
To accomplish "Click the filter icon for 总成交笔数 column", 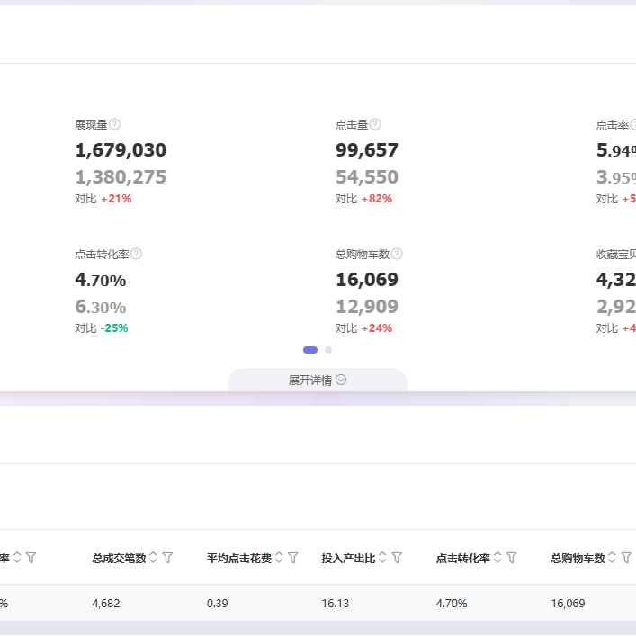I will 167,558.
